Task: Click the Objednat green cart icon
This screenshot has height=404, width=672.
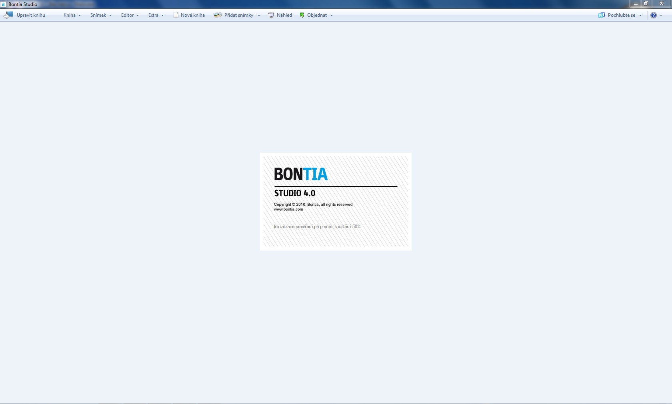Action: click(x=302, y=15)
